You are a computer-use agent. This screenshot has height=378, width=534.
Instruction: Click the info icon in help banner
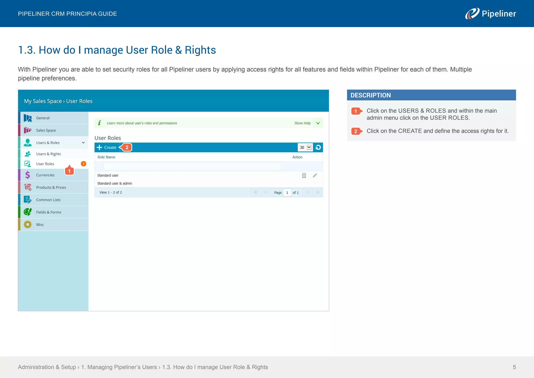click(x=99, y=123)
